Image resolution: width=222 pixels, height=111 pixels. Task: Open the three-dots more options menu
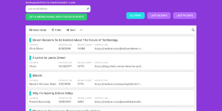coord(81,30)
